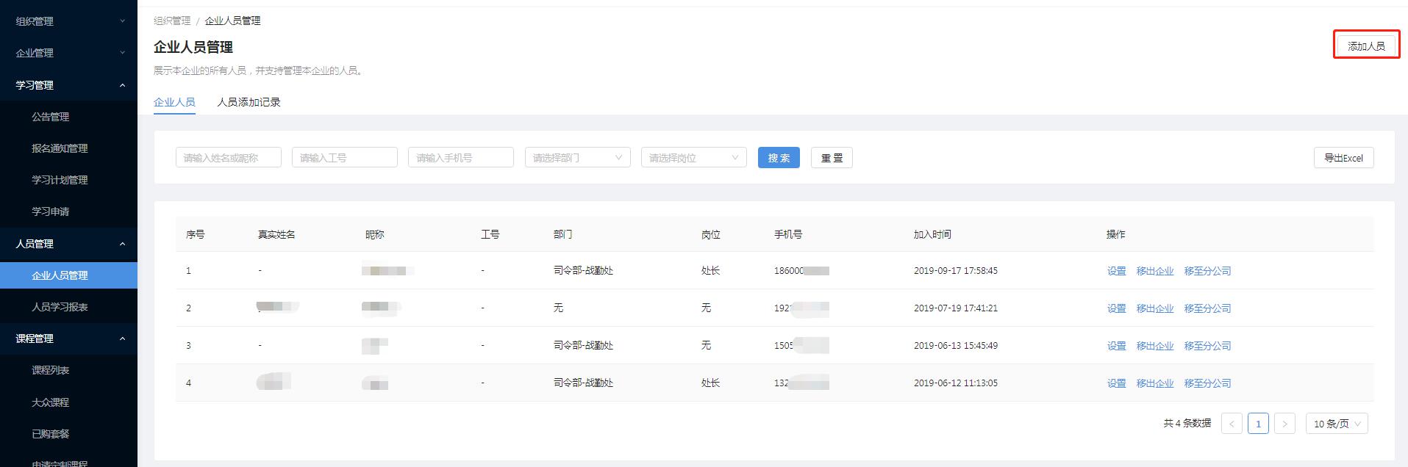Expand the 企业管理 sidebar menu
This screenshot has height=467, width=1408.
(x=68, y=53)
